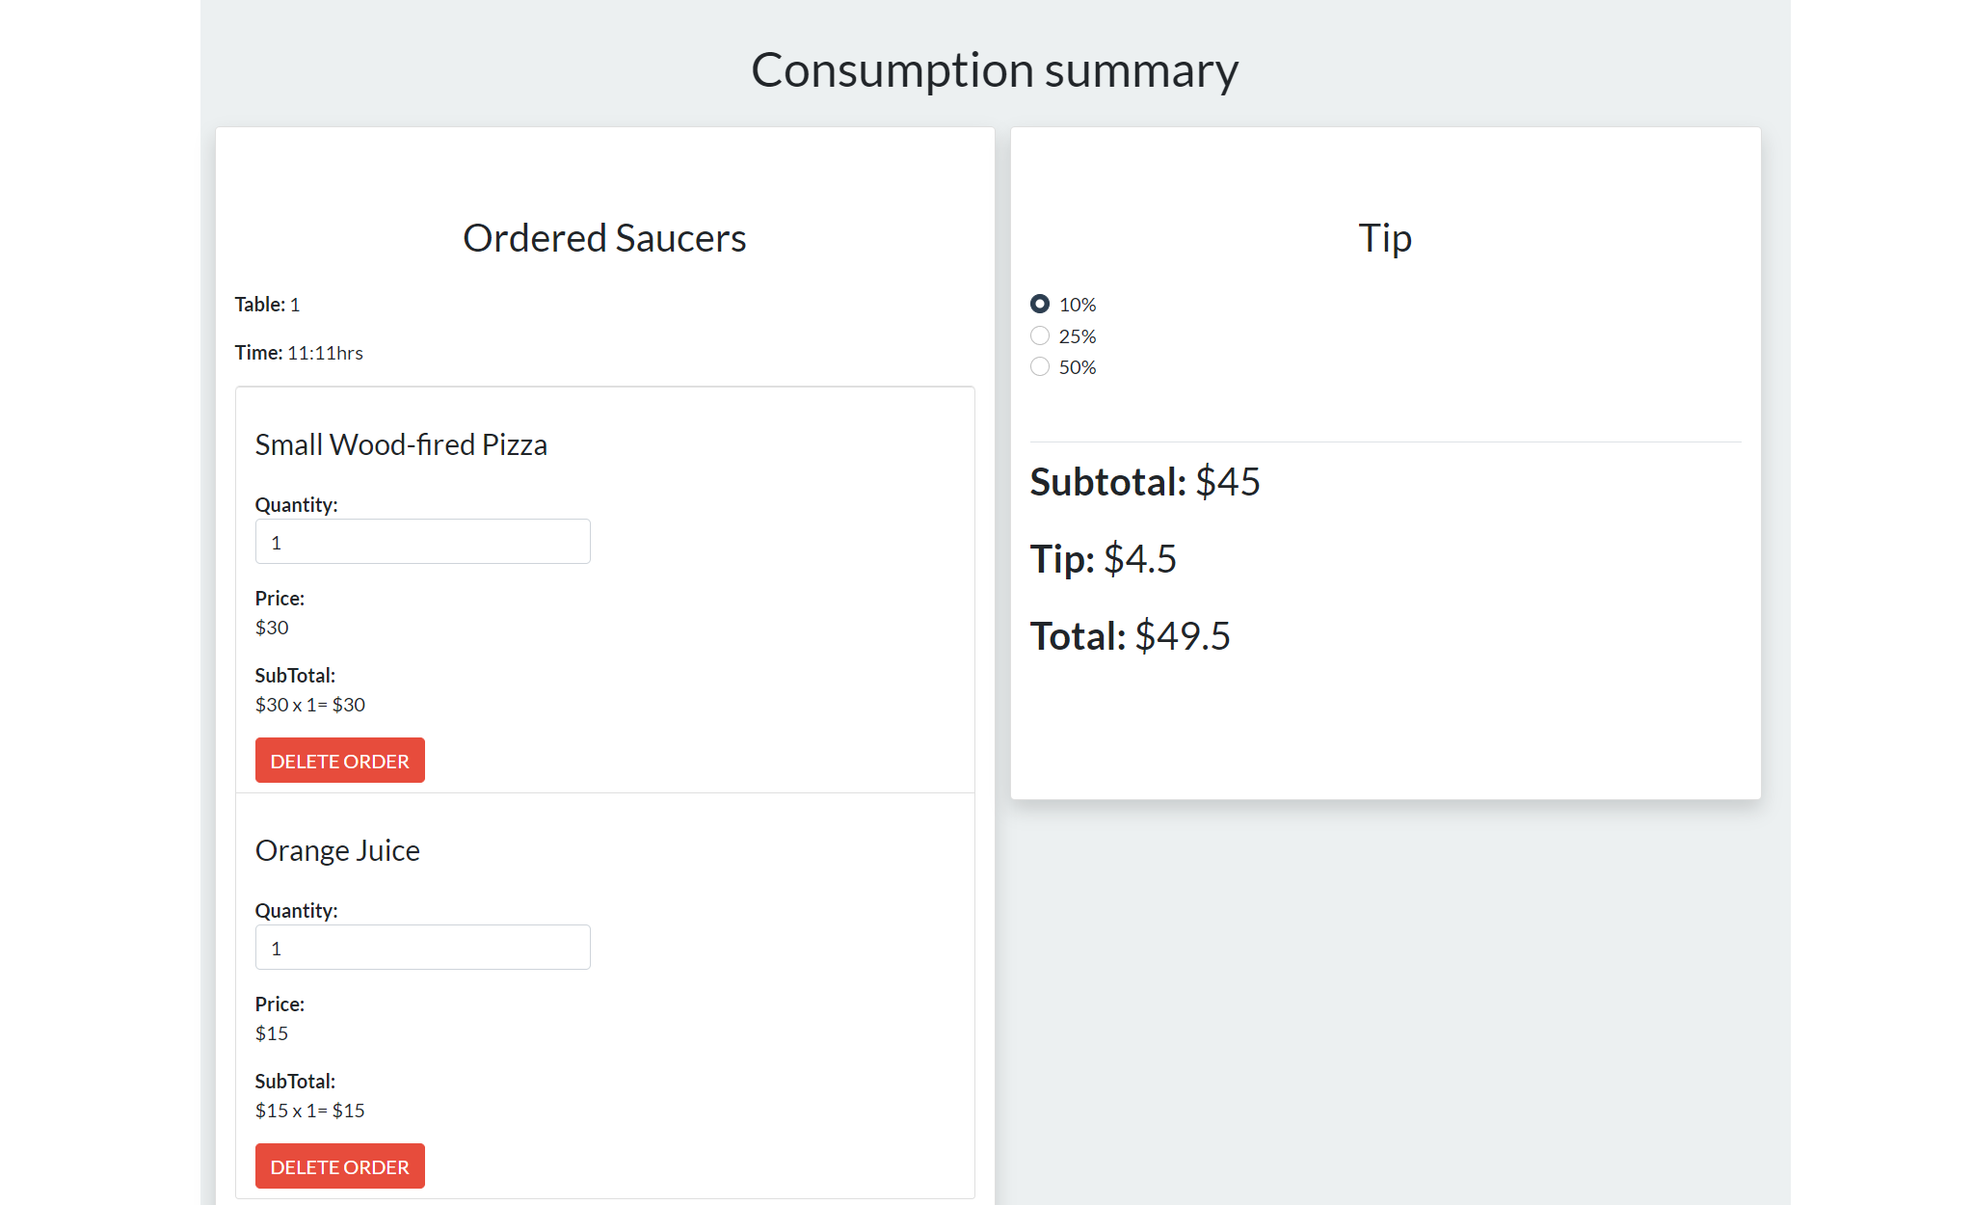Click the $15 x 1 subtotal line

pyautogui.click(x=309, y=1111)
